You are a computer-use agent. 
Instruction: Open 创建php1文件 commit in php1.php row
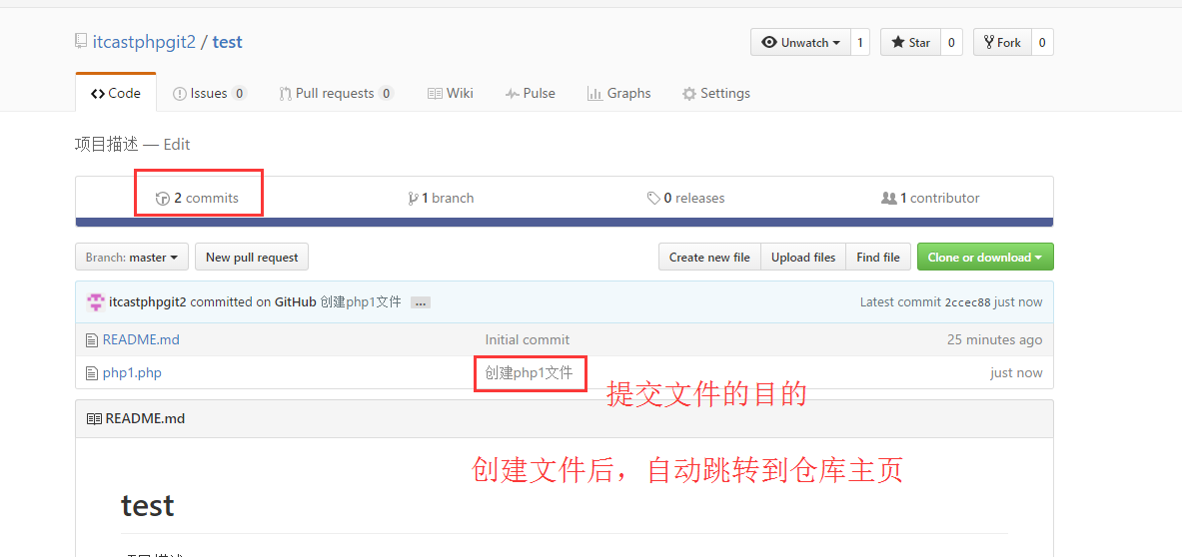(530, 372)
